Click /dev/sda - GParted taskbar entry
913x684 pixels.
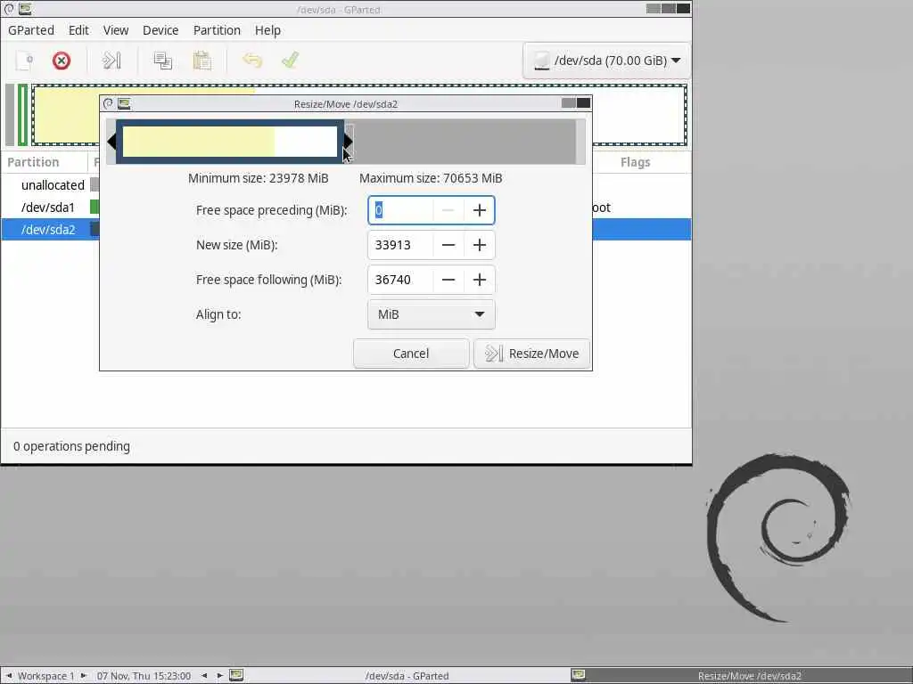(x=407, y=676)
